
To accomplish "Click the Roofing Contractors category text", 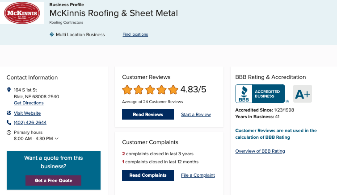I will pyautogui.click(x=66, y=22).
